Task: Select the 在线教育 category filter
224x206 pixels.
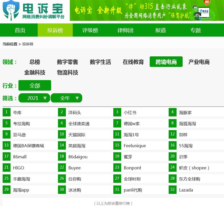Action: tap(133, 62)
